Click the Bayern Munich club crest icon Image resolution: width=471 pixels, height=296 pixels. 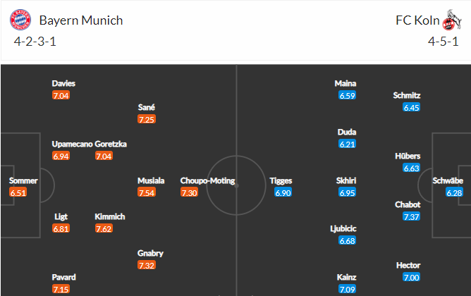(20, 20)
